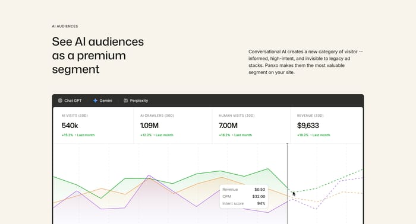Switch to the Chat GPT tab
Screen dimensions: 416x224
click(70, 101)
